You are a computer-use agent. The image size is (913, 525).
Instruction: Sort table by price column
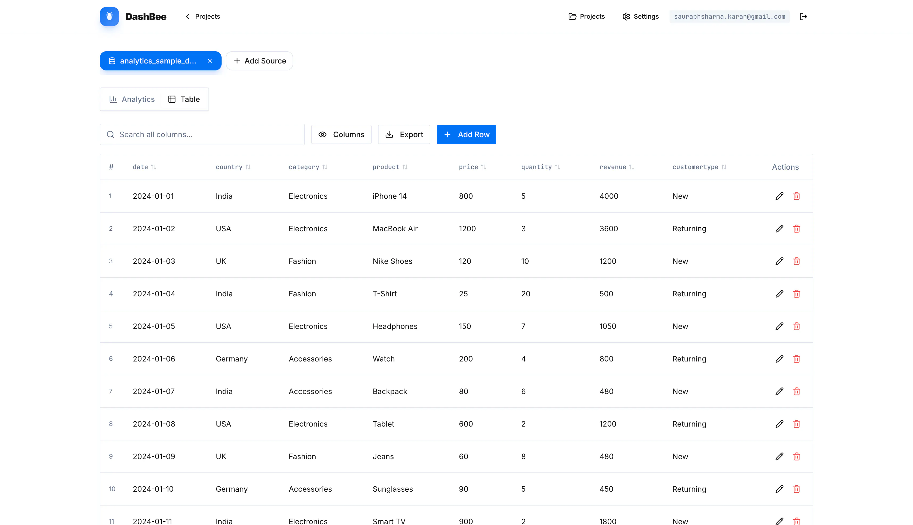[x=473, y=167]
